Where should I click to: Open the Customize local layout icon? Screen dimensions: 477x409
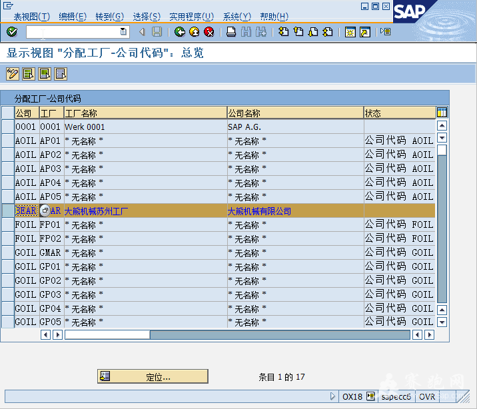386,31
